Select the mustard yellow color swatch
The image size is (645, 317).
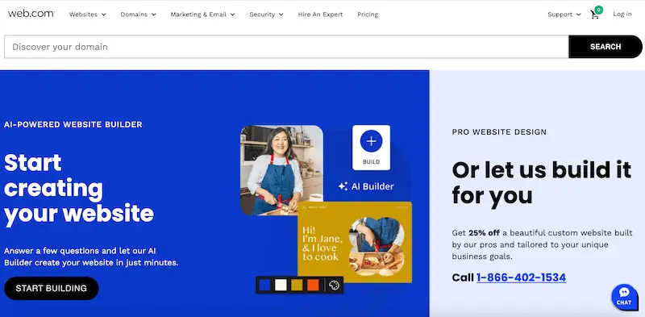pos(297,285)
